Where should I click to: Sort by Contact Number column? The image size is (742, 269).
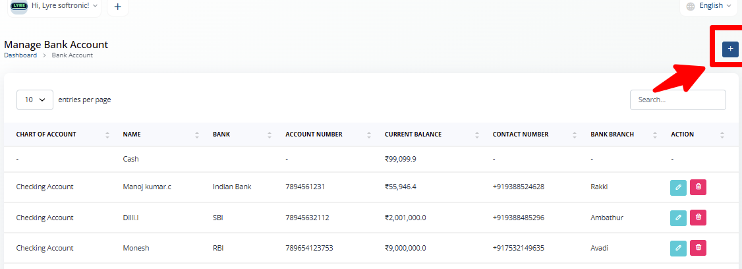click(x=521, y=134)
